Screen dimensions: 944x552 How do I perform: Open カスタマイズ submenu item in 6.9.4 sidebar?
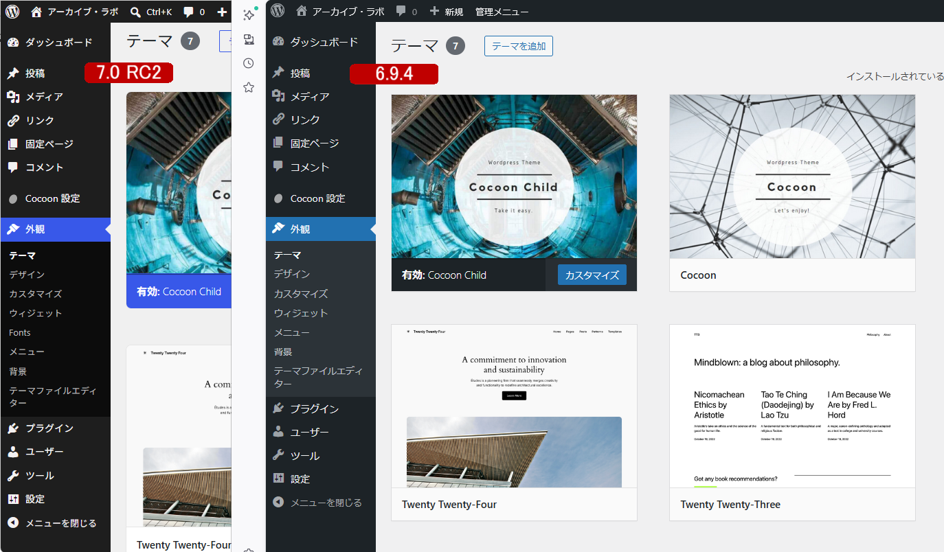(301, 293)
